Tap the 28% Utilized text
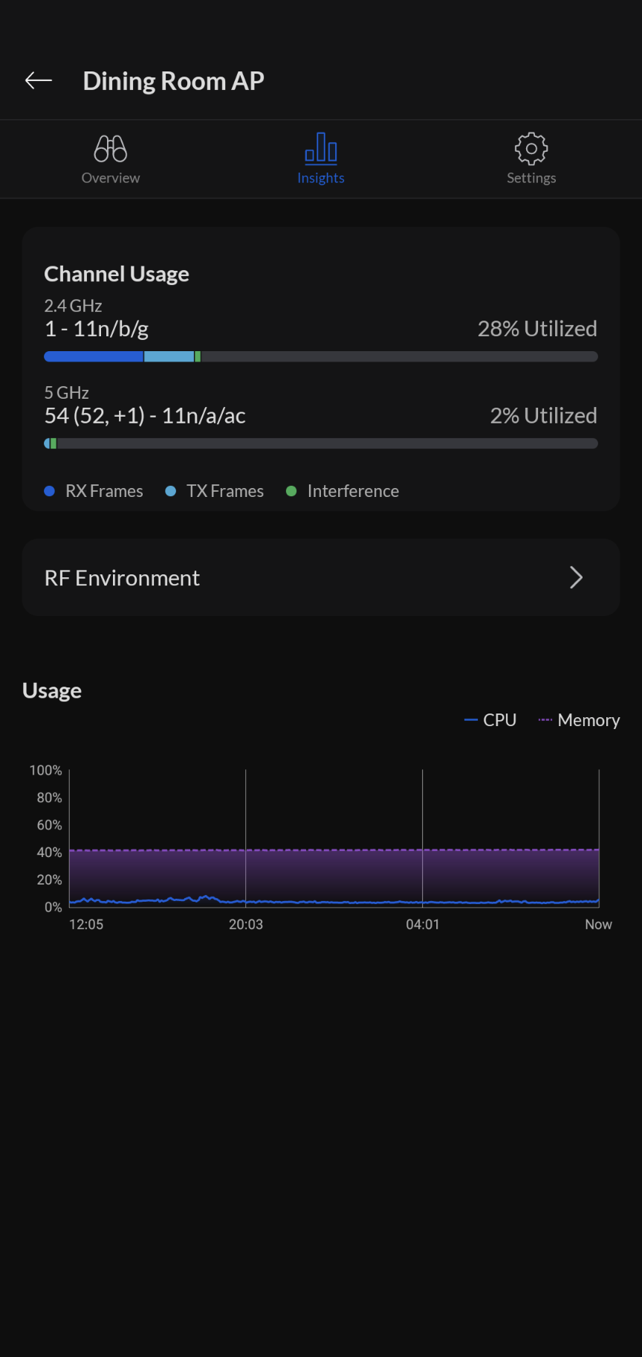 (x=537, y=329)
